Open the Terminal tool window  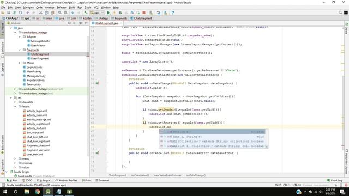coord(102,180)
